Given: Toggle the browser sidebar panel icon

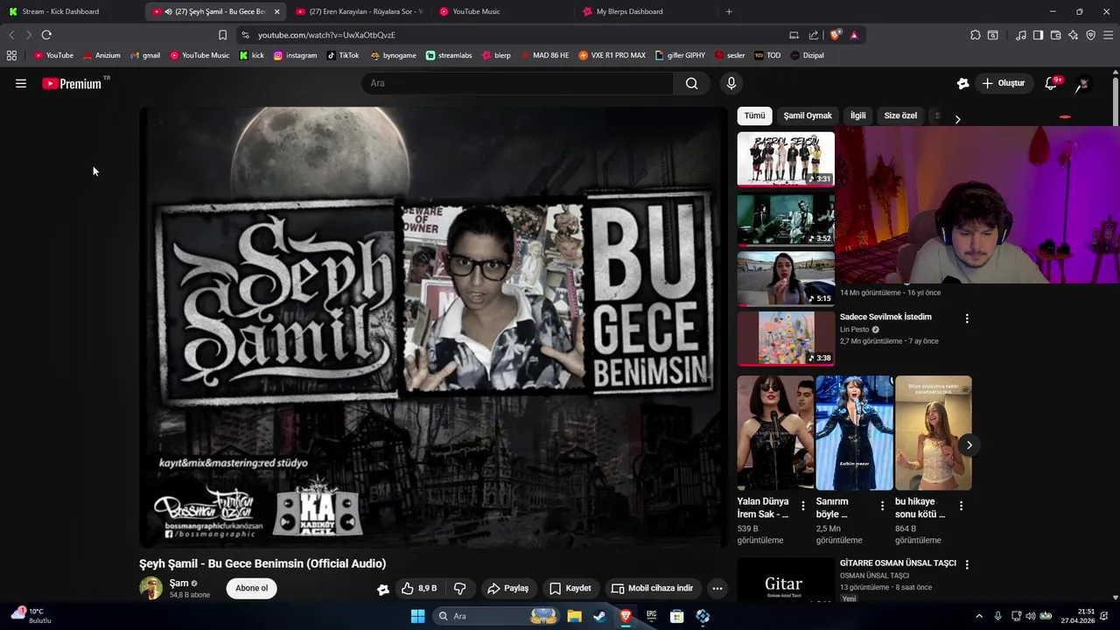Looking at the screenshot, I should [1038, 35].
